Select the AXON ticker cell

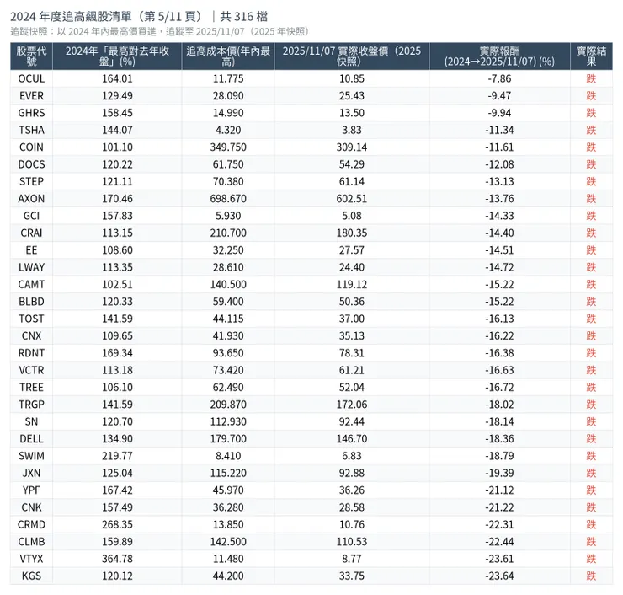click(x=31, y=198)
